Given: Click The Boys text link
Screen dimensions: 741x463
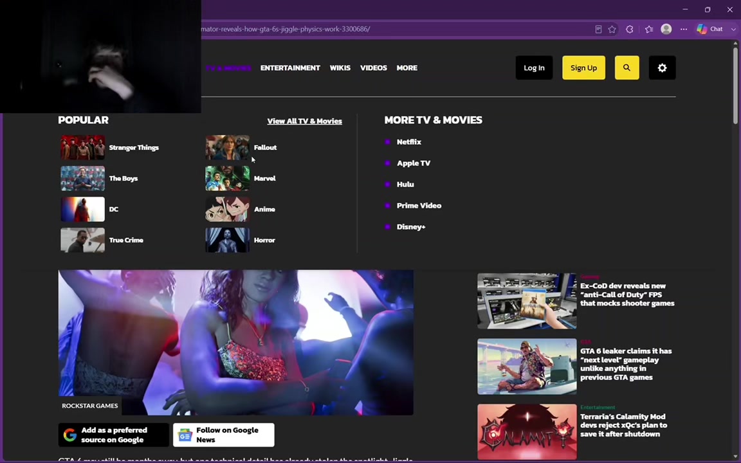Looking at the screenshot, I should 123,178.
